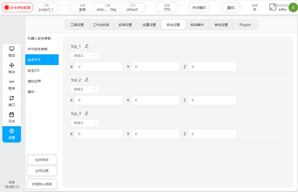The height and width of the screenshot is (192, 298).
Task: Click the tcp_1 label text
Action: tap(76, 46)
